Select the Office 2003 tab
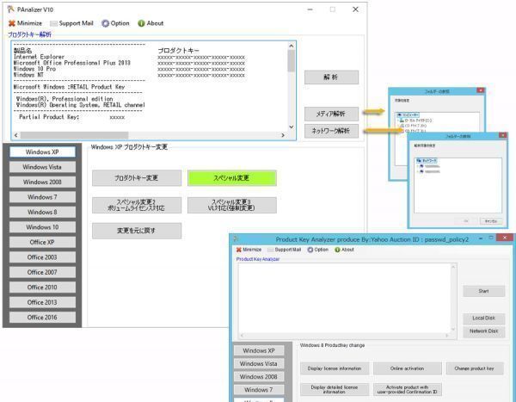Screen dimensions: 516x402 click(x=42, y=257)
